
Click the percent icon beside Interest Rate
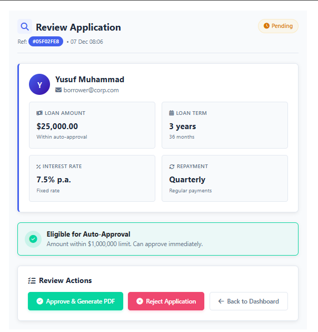tap(39, 167)
